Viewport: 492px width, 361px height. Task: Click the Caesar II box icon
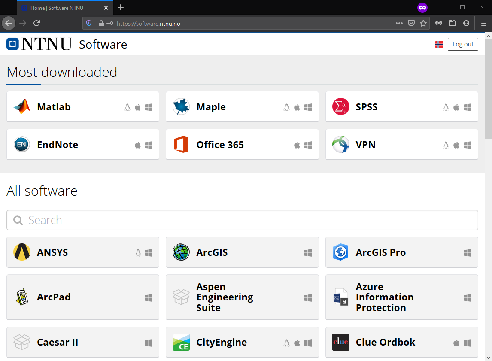pyautogui.click(x=22, y=342)
